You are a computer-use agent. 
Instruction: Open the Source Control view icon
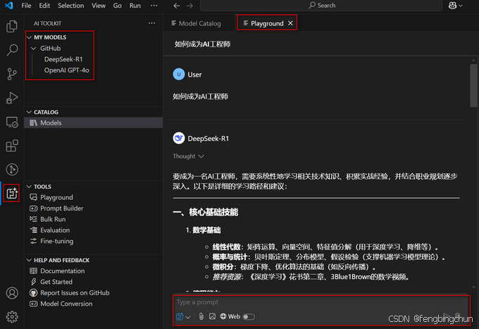[x=12, y=74]
